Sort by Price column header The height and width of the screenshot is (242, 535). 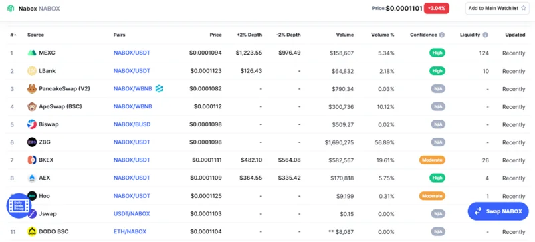click(x=215, y=35)
